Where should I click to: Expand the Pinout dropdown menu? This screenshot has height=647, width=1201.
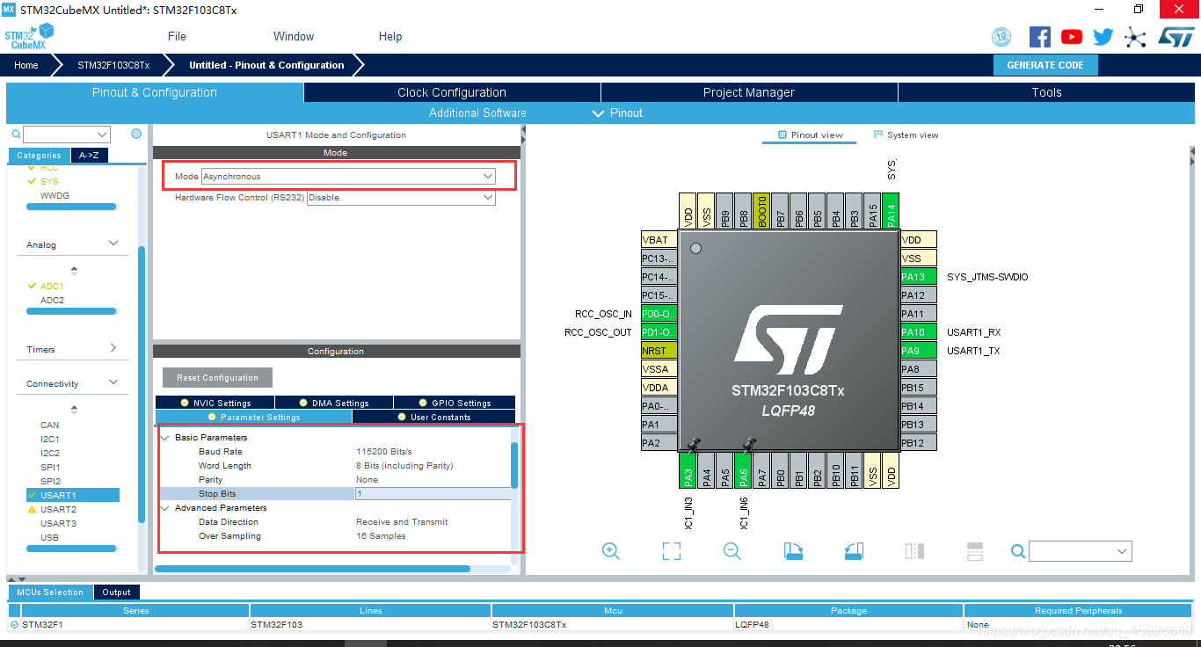617,113
